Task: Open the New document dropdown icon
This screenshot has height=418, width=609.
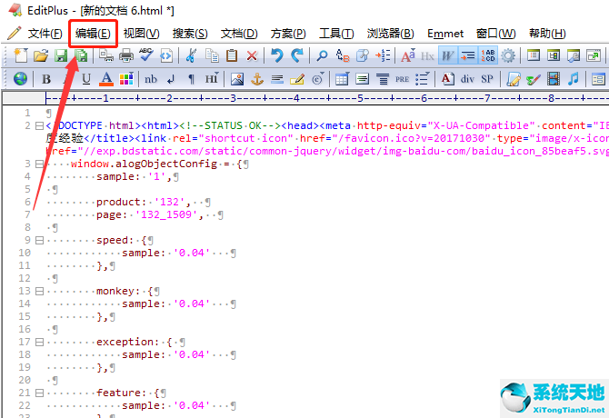Action: click(21, 56)
